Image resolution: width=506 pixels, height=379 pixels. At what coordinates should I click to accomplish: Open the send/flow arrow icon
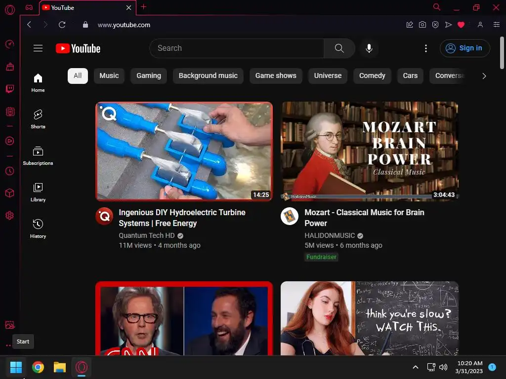(x=448, y=25)
